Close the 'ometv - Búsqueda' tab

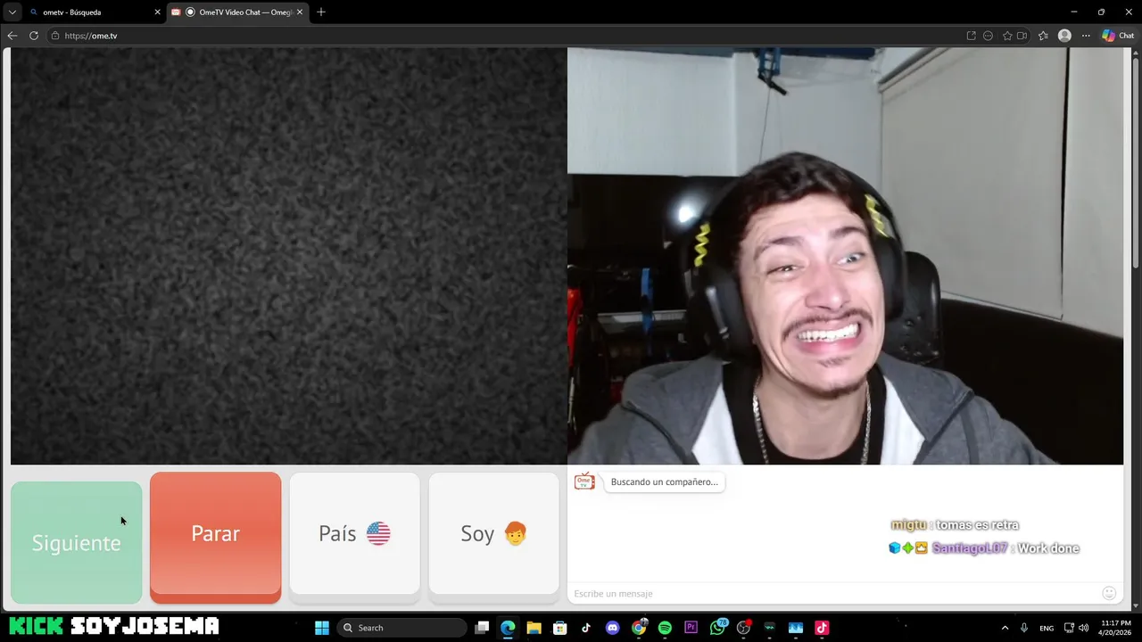pyautogui.click(x=158, y=12)
